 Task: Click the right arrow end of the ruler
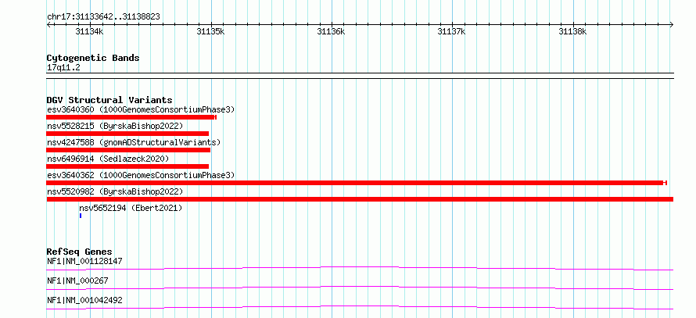(671, 25)
